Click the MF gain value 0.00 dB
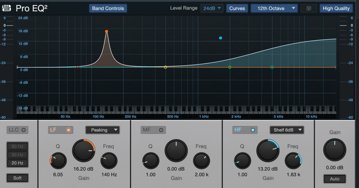Screen dimensions: 359x188 click(176, 169)
